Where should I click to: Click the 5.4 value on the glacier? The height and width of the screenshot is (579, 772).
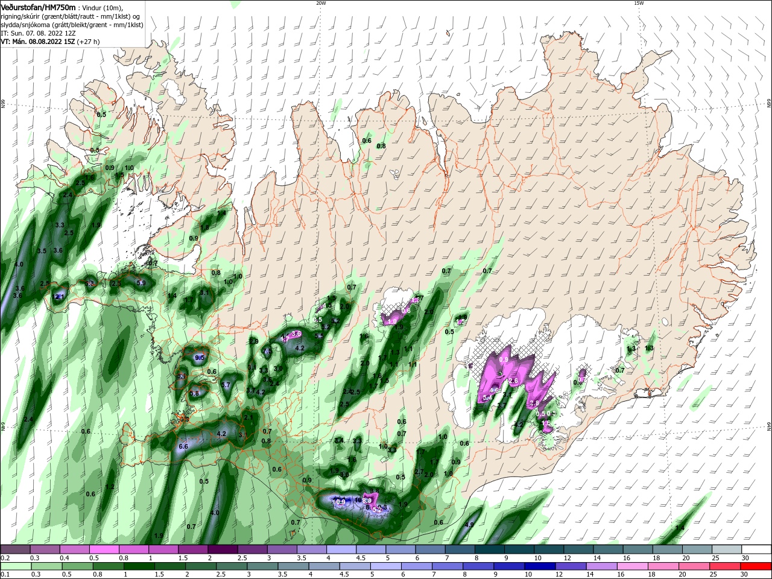(488, 398)
